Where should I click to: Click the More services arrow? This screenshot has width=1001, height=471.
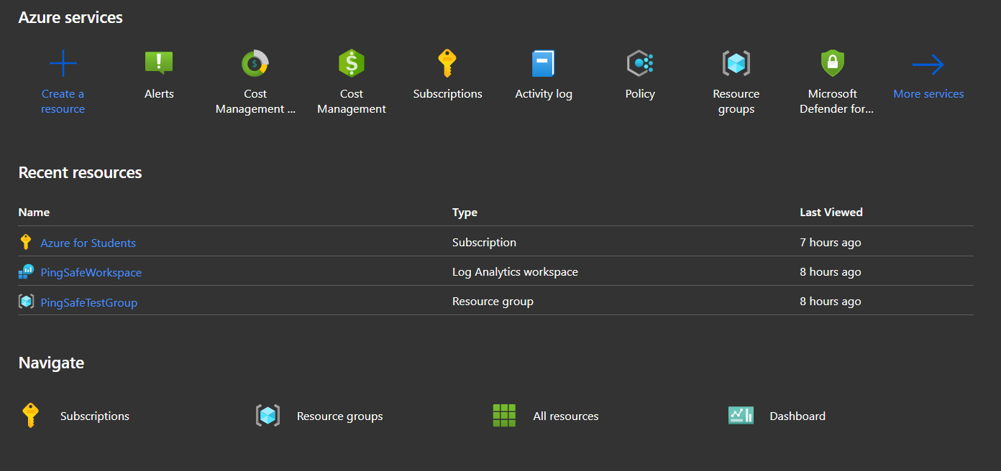(x=928, y=65)
